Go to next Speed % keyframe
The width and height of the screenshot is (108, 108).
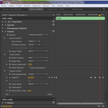click(x=54, y=78)
